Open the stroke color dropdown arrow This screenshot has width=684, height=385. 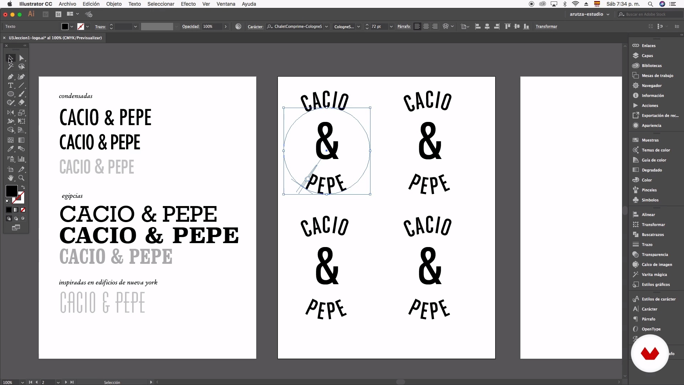(x=88, y=27)
